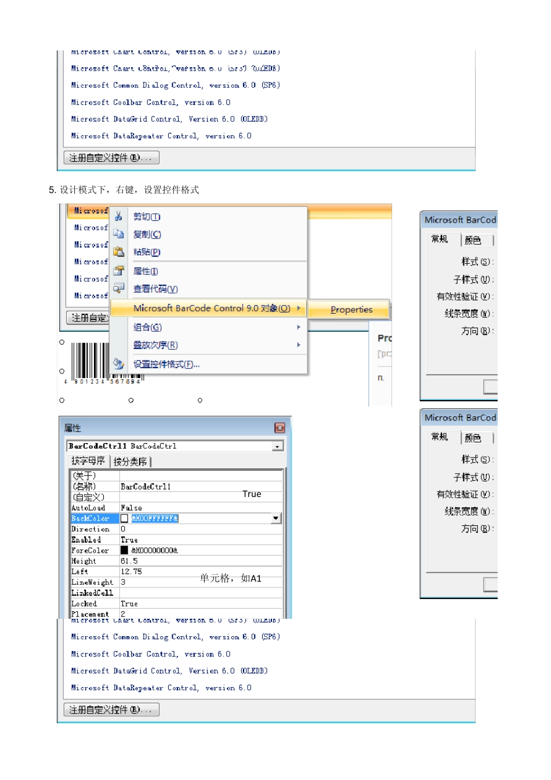Click the properties icon beside 属性(I)
The width and height of the screenshot is (551, 780).
[x=118, y=271]
